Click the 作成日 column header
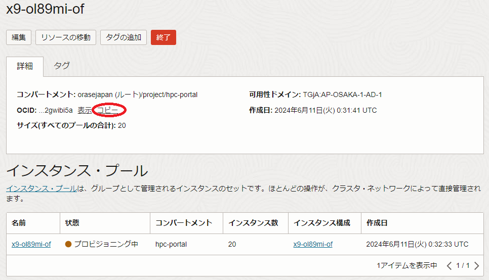The image size is (489, 280). [x=377, y=223]
